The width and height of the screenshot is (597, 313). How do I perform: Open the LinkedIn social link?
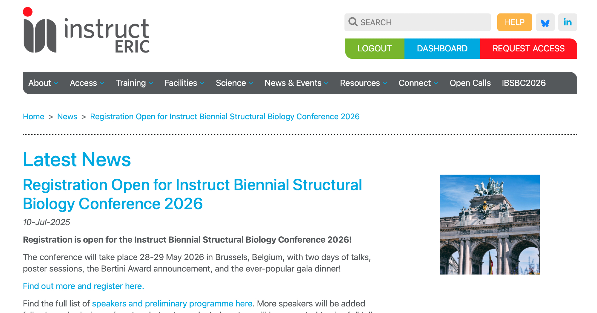point(567,22)
